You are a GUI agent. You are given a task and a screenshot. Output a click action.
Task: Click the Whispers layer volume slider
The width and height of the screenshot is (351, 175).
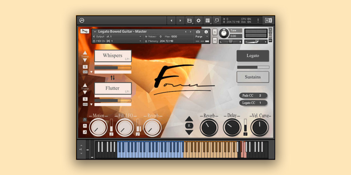113,68
